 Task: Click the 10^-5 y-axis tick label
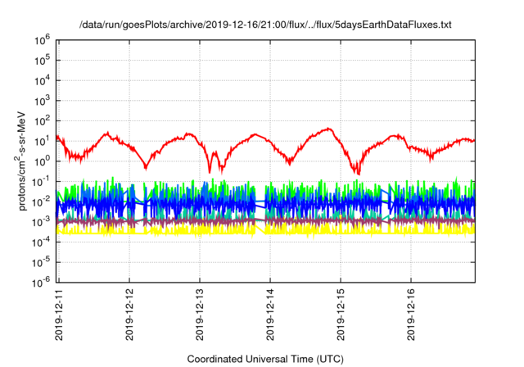point(41,263)
